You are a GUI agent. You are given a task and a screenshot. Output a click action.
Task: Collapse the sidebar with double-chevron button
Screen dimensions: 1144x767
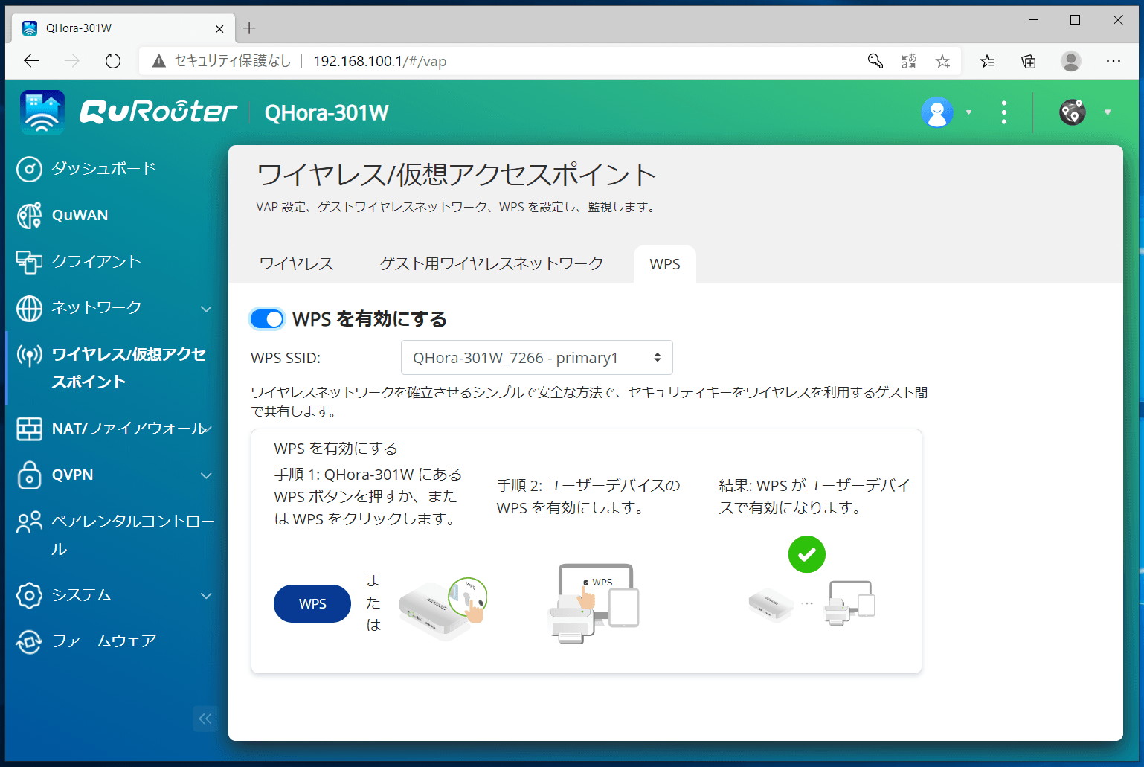205,719
